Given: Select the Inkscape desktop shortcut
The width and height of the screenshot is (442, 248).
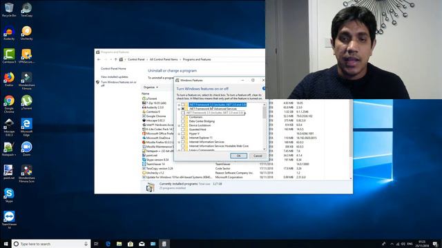Looking at the screenshot, I should coord(9,127).
